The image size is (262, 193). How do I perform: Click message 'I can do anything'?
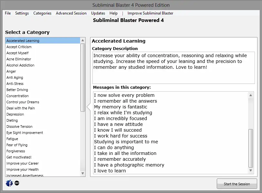click(114, 147)
